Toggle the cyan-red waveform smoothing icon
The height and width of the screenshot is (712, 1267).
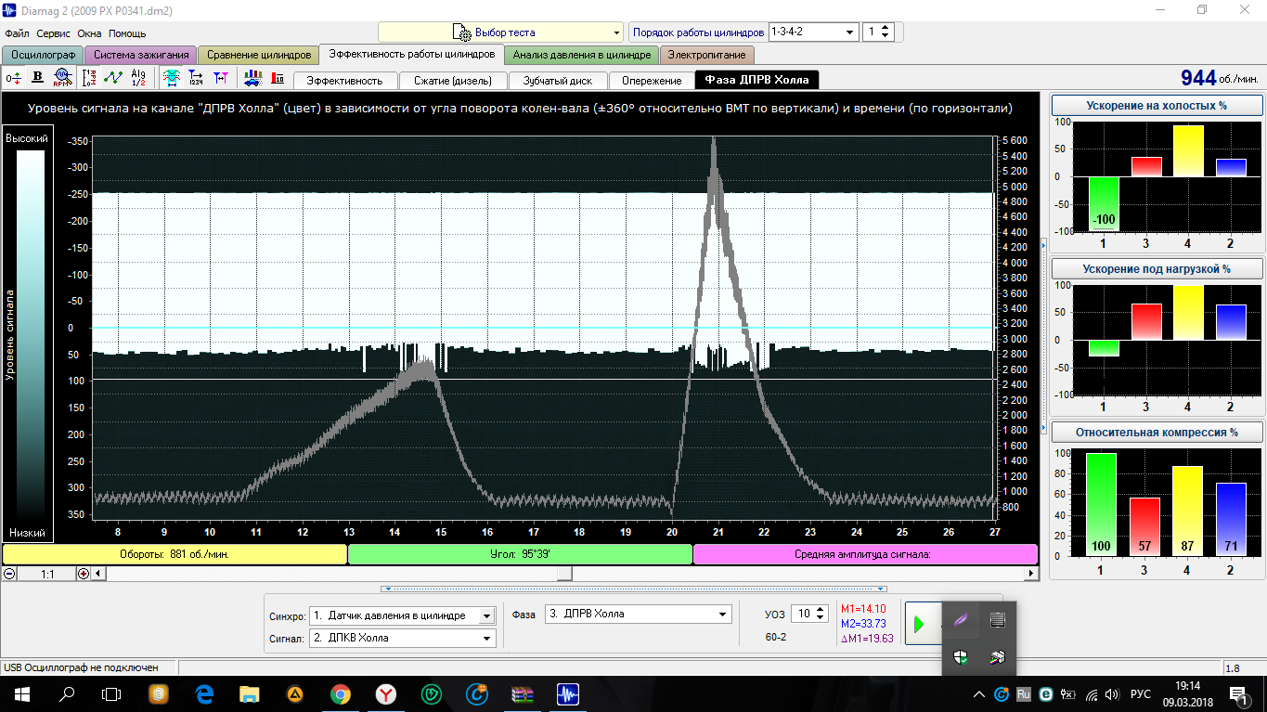coord(172,78)
